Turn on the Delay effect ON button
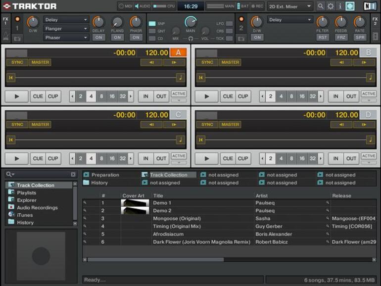This screenshot has width=381, height=286. (x=98, y=38)
